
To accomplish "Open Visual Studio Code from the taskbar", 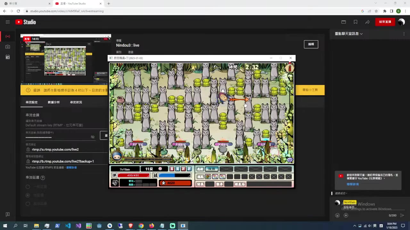I will tap(68, 226).
